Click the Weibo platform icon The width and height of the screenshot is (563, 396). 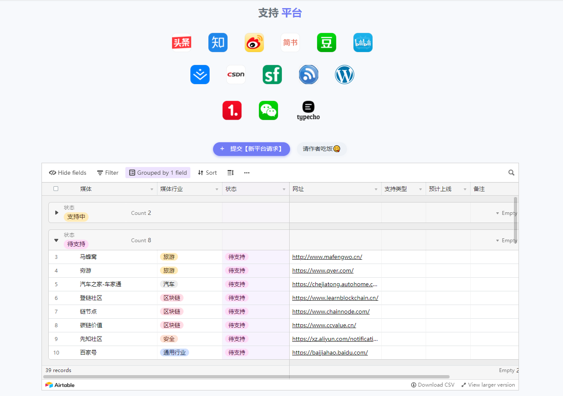[x=254, y=43]
